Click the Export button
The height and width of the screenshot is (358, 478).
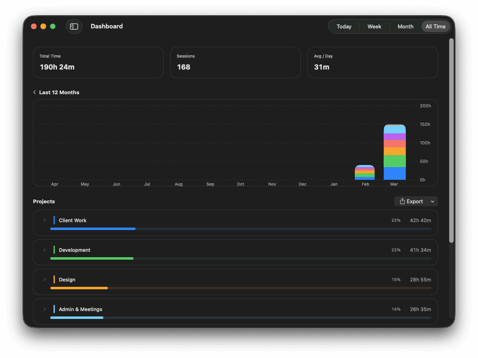pyautogui.click(x=412, y=202)
